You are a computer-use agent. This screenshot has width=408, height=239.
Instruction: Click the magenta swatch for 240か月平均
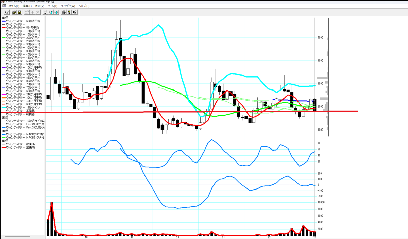pyautogui.click(x=3, y=94)
